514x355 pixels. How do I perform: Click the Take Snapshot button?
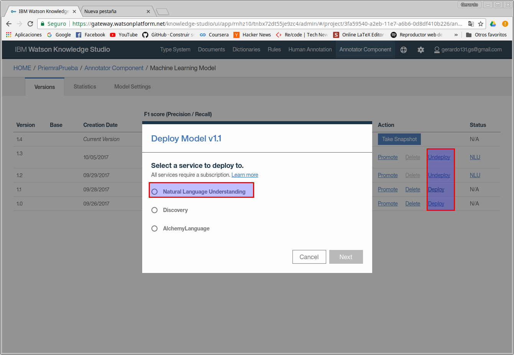pos(399,139)
